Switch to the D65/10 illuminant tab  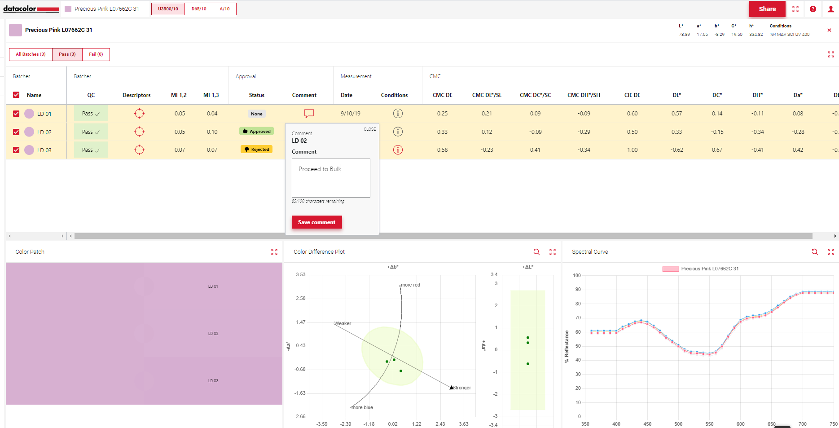point(198,9)
